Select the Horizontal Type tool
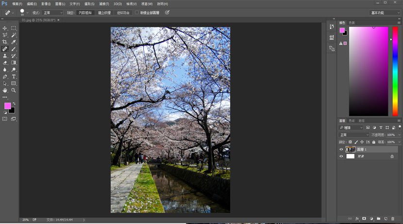Viewport: 403px width, 224px height. point(14,77)
